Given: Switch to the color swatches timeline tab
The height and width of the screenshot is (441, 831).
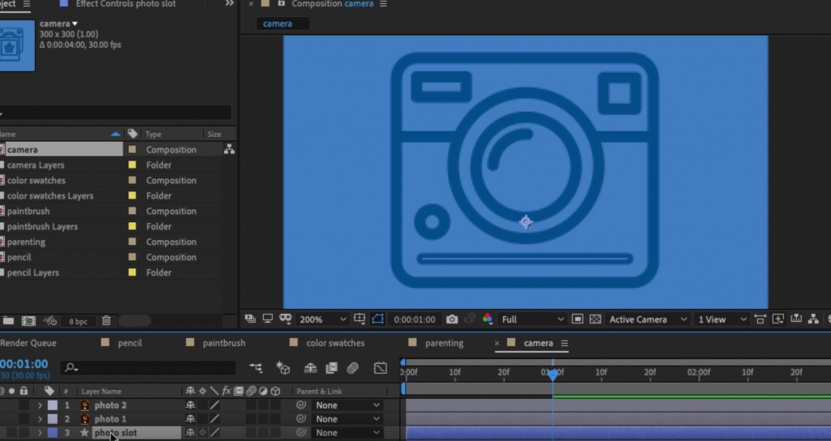Looking at the screenshot, I should (335, 343).
